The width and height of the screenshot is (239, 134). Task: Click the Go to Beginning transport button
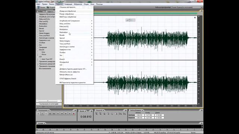click(58, 114)
